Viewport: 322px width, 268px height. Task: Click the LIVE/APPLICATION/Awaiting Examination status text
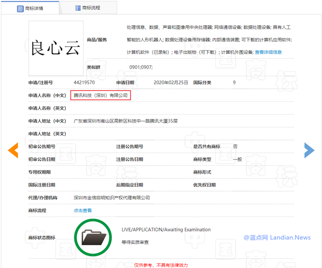(166, 229)
